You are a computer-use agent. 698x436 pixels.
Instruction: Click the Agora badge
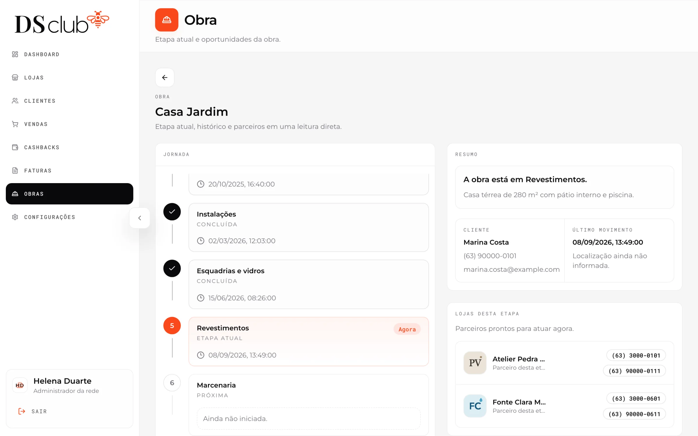[407, 329]
